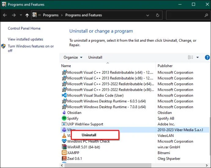
Task: Select Windows Desktop Runtime 6.0.5 icon
Action: tap(64, 101)
